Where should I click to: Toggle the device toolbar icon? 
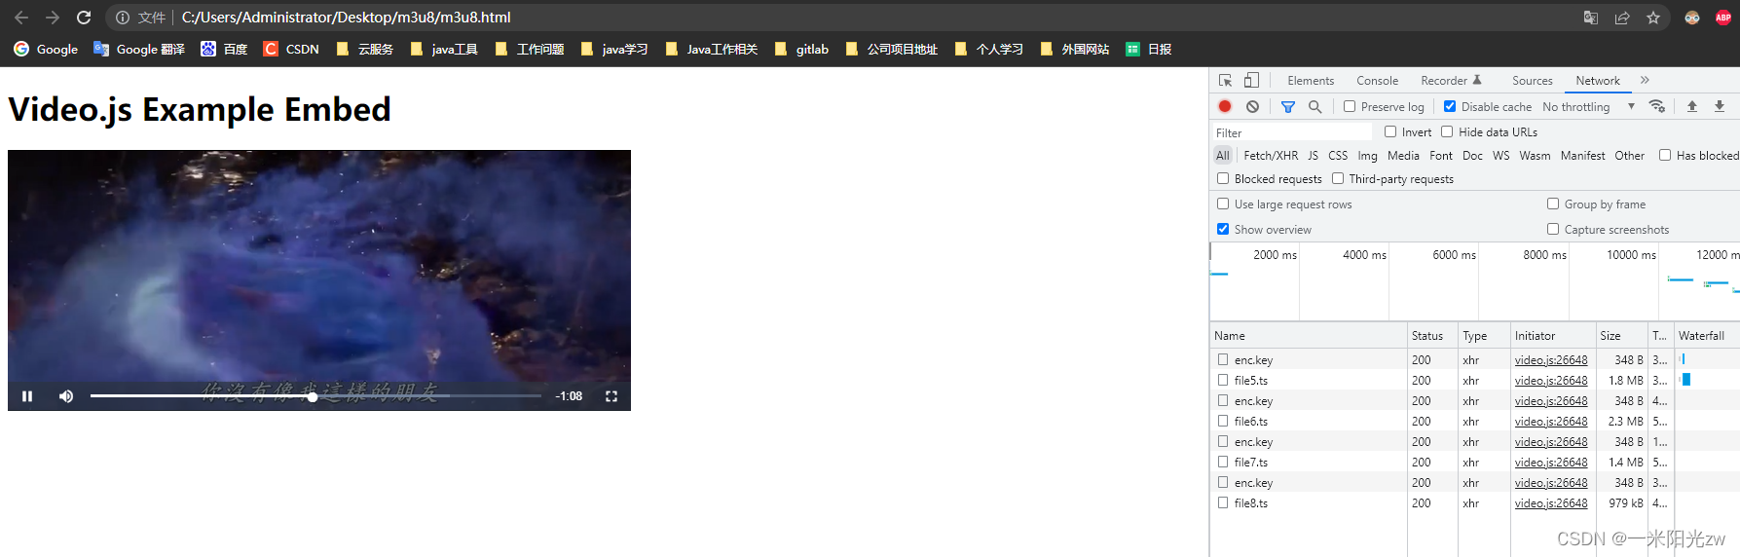[x=1251, y=80]
